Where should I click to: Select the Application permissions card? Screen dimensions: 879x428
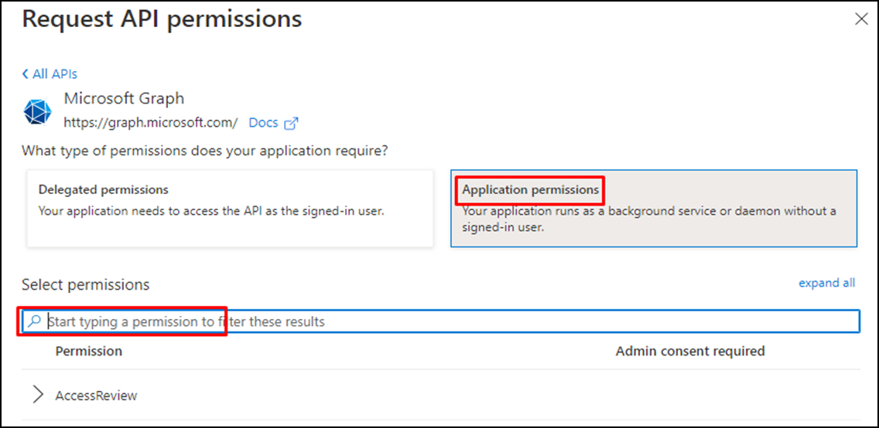point(654,208)
